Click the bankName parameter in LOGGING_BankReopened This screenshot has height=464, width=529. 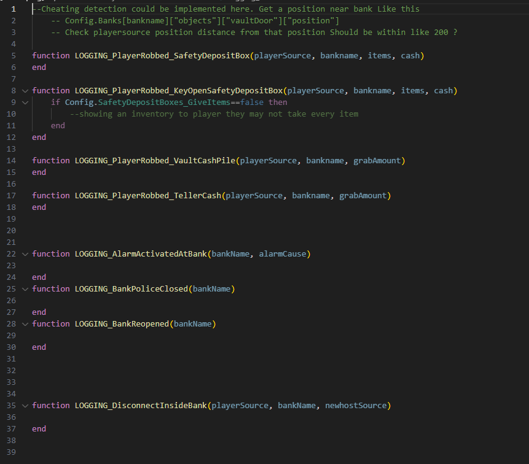[193, 324]
